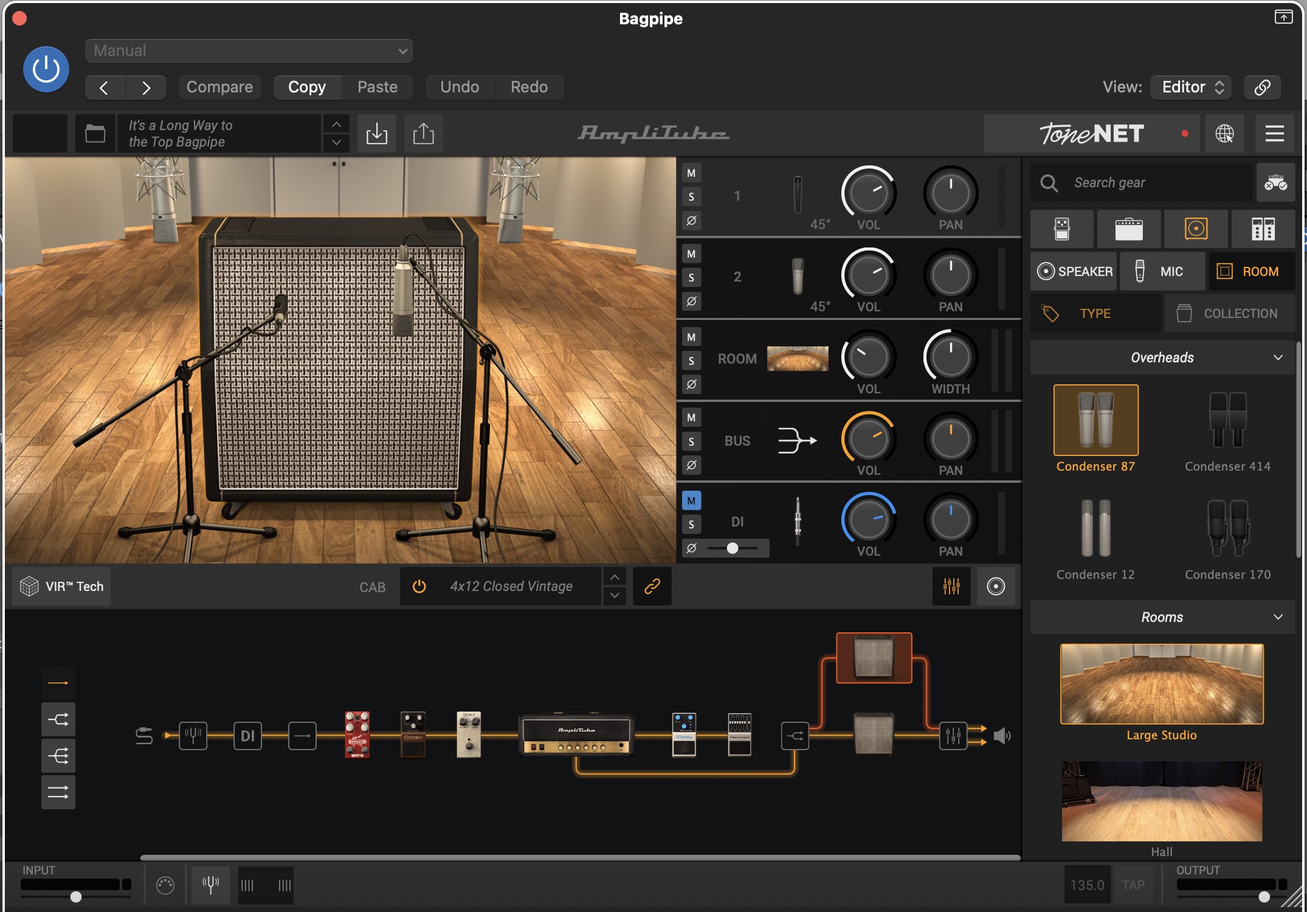
Task: Click the Search gear field
Action: point(1143,182)
